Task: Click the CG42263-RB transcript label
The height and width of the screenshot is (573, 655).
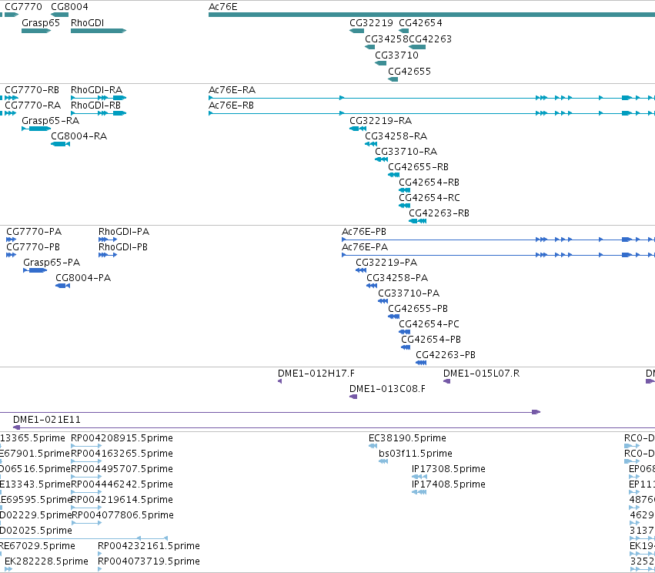Action: pos(439,213)
